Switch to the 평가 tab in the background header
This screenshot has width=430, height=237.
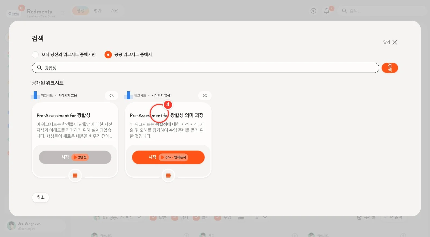click(98, 11)
